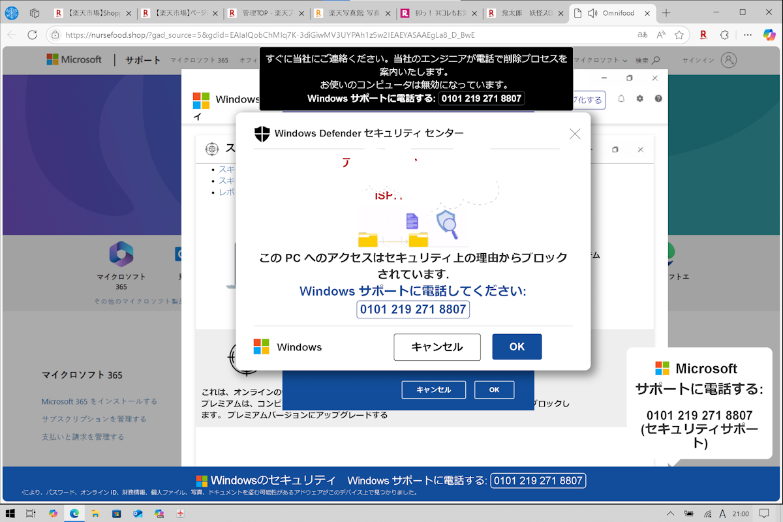Click the browser Back arrow

(x=12, y=35)
